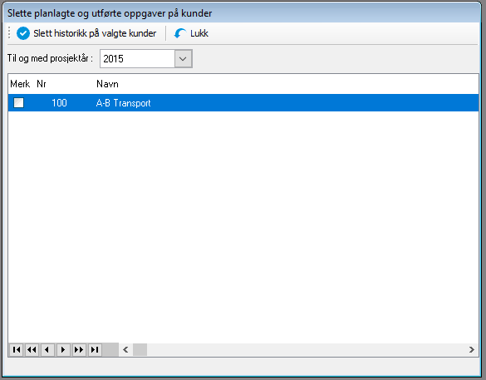Click the horizontal scrollbar left arrow
Viewport: 486px width, 380px height.
pos(125,350)
